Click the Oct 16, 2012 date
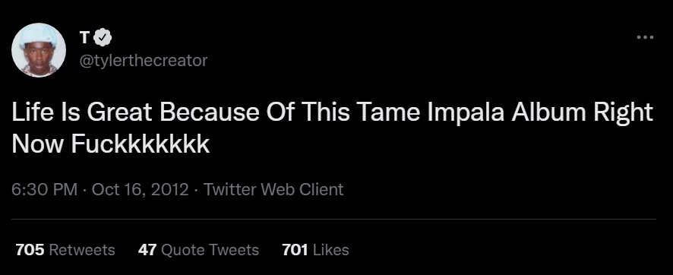Screen dimensions: 673x275 point(141,189)
